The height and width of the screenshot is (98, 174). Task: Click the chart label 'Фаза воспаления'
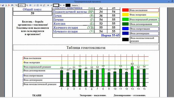coord(32,58)
